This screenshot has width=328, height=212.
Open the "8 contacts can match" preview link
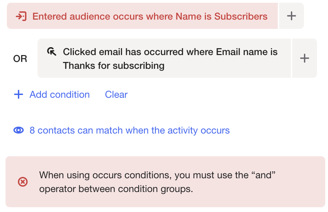point(130,130)
